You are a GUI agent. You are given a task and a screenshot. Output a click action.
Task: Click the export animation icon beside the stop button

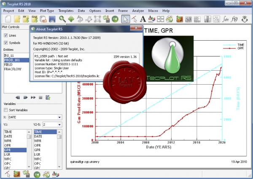pos(48,97)
